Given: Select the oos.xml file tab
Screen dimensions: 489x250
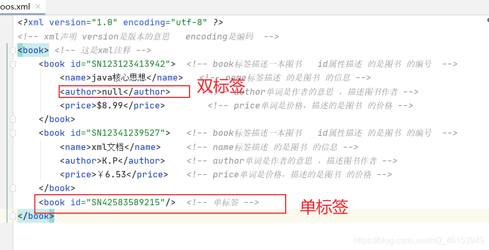Looking at the screenshot, I should [x=22, y=7].
